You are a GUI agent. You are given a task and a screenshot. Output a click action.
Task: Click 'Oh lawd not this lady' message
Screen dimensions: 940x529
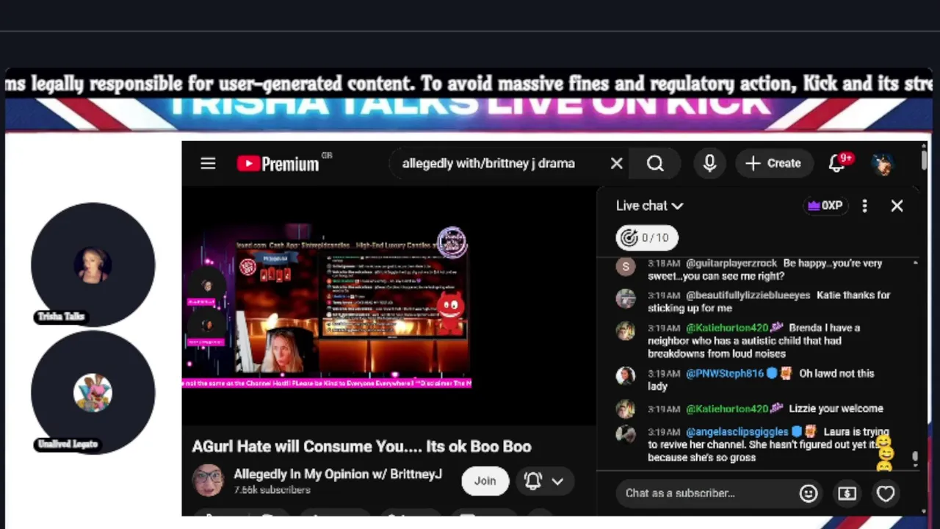pyautogui.click(x=761, y=380)
